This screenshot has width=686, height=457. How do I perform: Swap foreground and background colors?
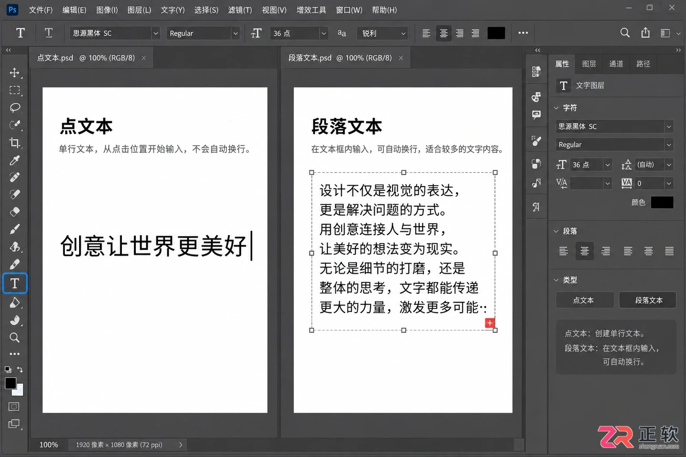(20, 369)
